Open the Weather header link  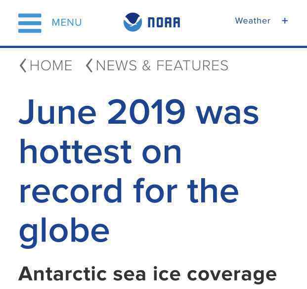pyautogui.click(x=253, y=21)
